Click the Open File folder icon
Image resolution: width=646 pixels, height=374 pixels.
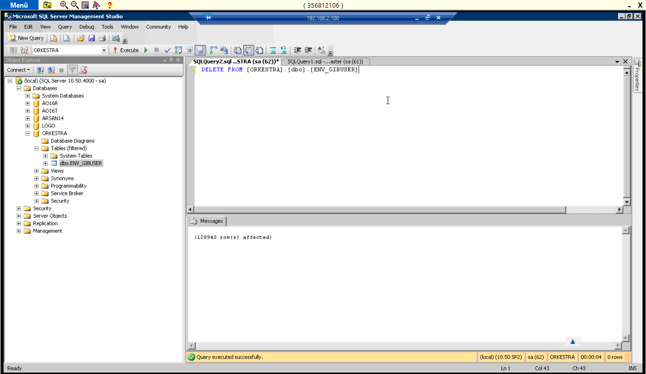tap(81, 38)
